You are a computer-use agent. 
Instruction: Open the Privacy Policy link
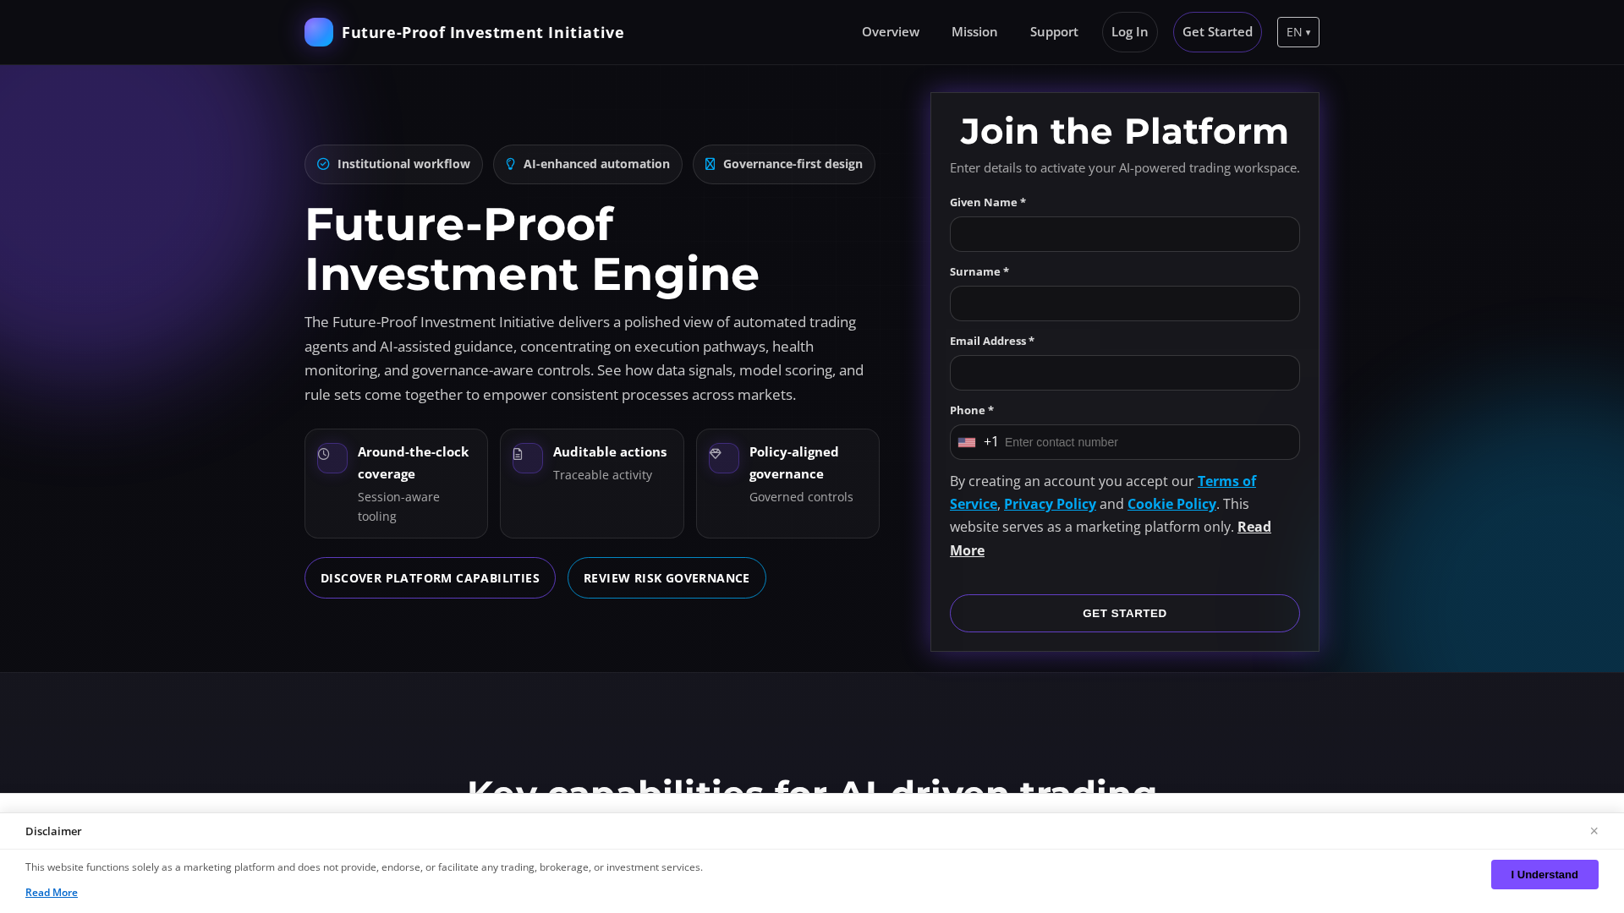(x=1050, y=504)
